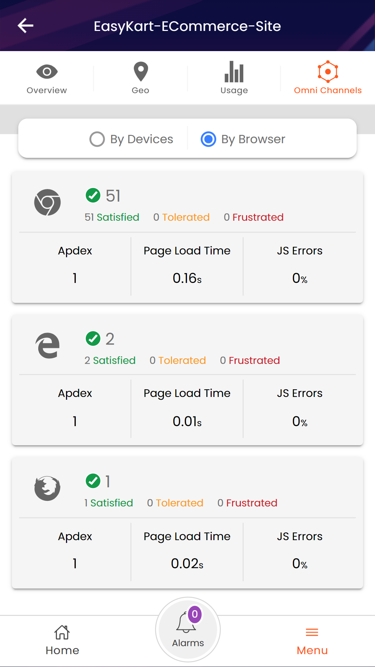Go back using the arrow icon

(25, 26)
